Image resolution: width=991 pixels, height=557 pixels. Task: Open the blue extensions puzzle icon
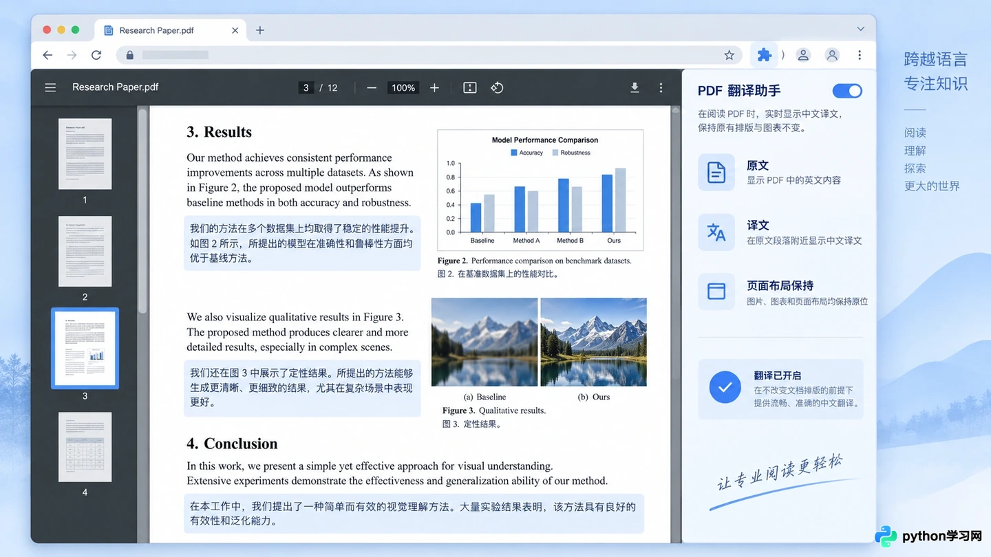coord(764,55)
